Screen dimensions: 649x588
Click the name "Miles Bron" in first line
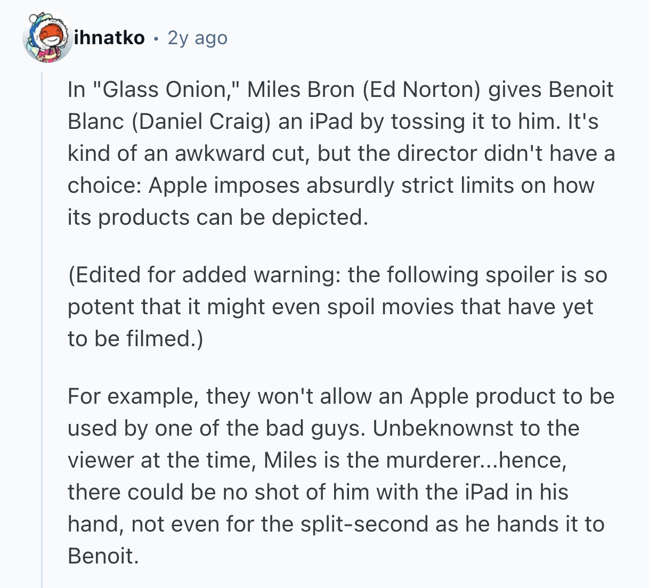click(301, 89)
